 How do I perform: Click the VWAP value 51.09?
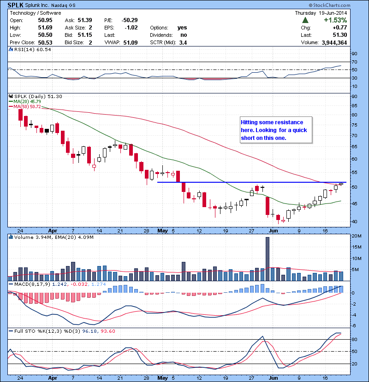131,43
